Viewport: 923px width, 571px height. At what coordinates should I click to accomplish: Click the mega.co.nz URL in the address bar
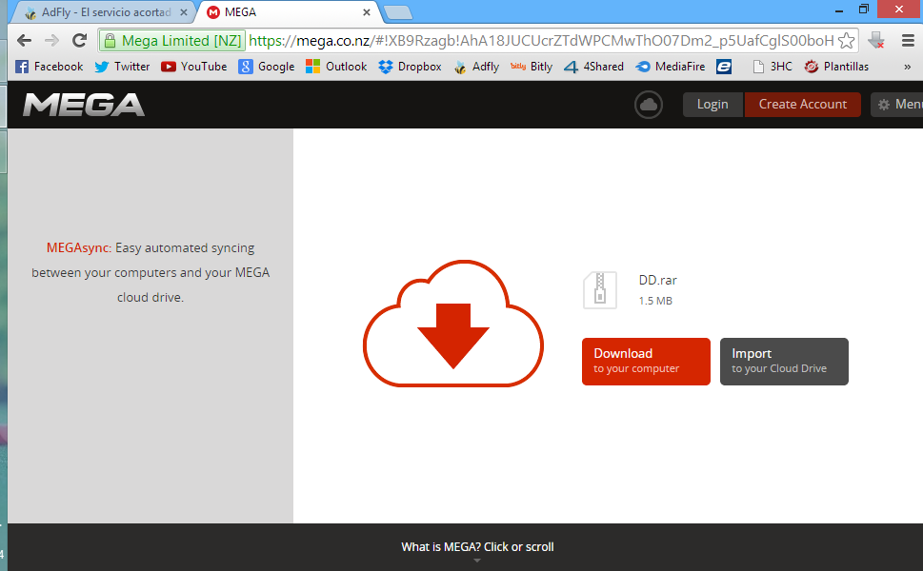pos(541,41)
